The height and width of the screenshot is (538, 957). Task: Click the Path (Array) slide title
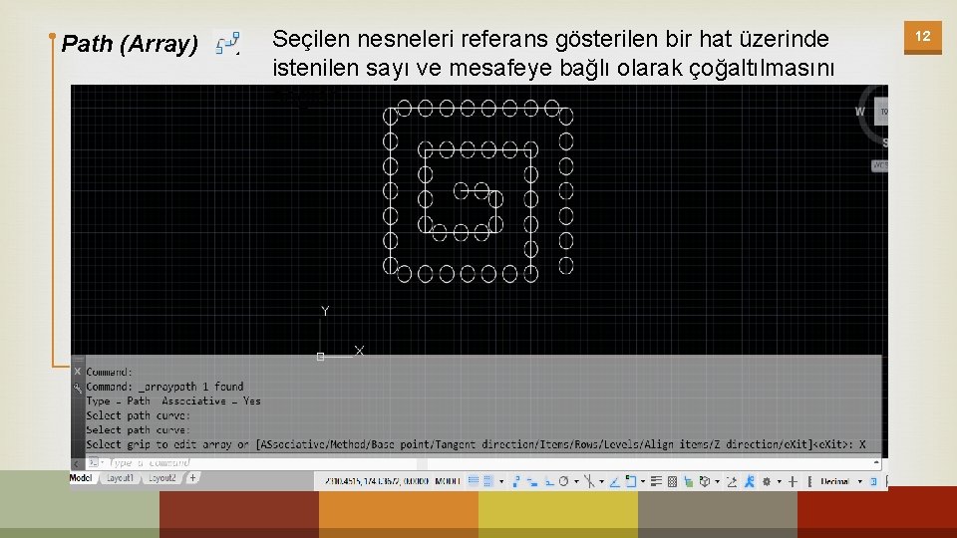(130, 44)
